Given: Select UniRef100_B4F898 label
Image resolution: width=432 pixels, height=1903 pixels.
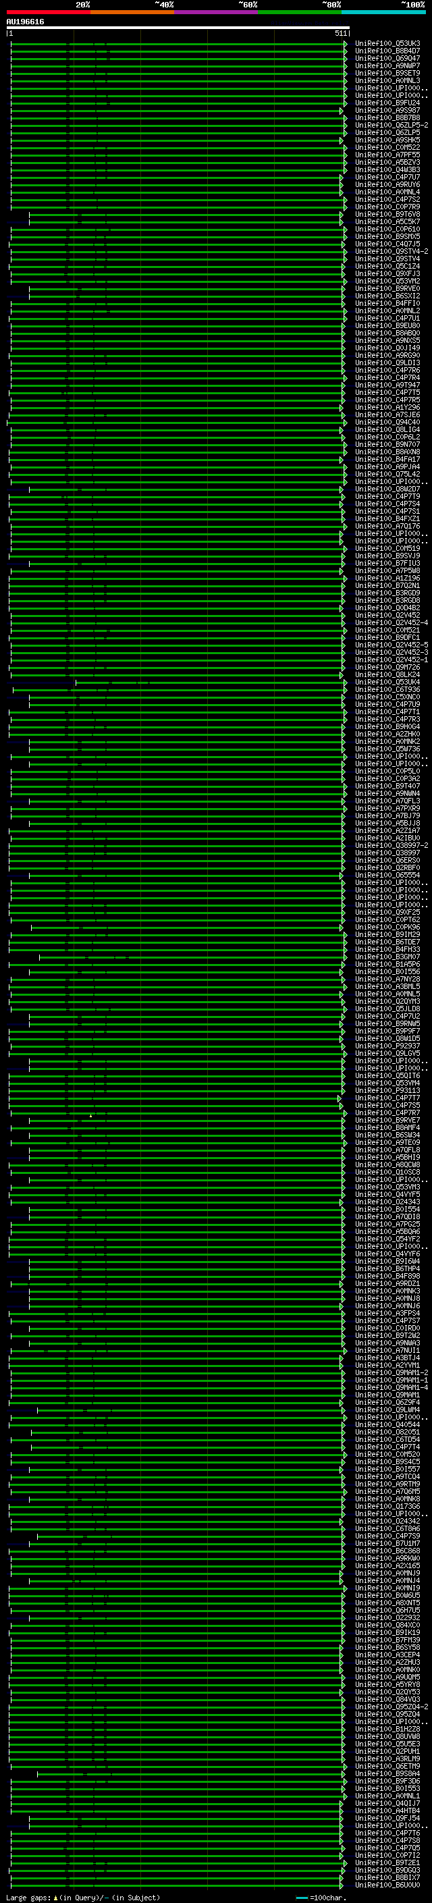Looking at the screenshot, I should click(x=387, y=1276).
